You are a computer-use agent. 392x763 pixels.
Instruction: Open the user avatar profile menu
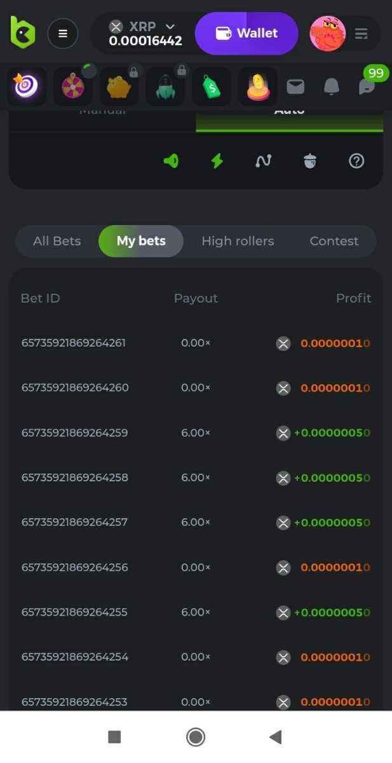327,34
